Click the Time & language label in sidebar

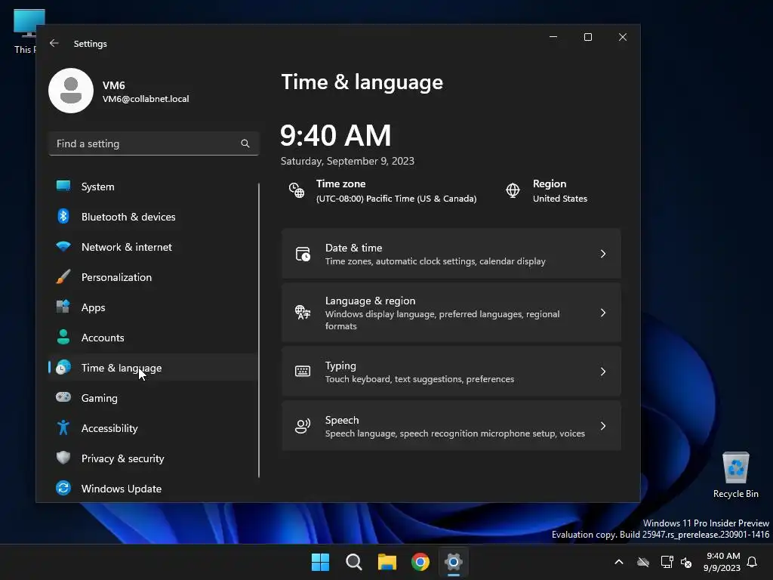tap(122, 368)
